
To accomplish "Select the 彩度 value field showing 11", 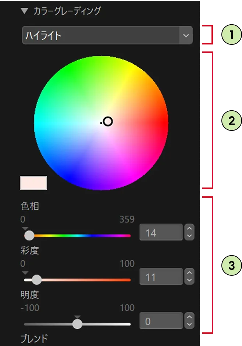I will click(161, 277).
